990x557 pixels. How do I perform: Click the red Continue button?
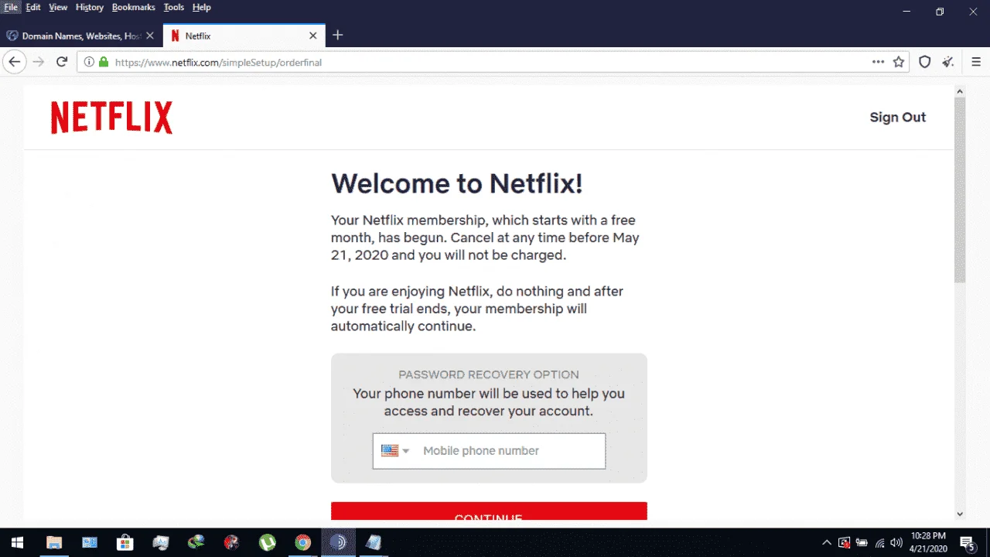[x=489, y=511]
